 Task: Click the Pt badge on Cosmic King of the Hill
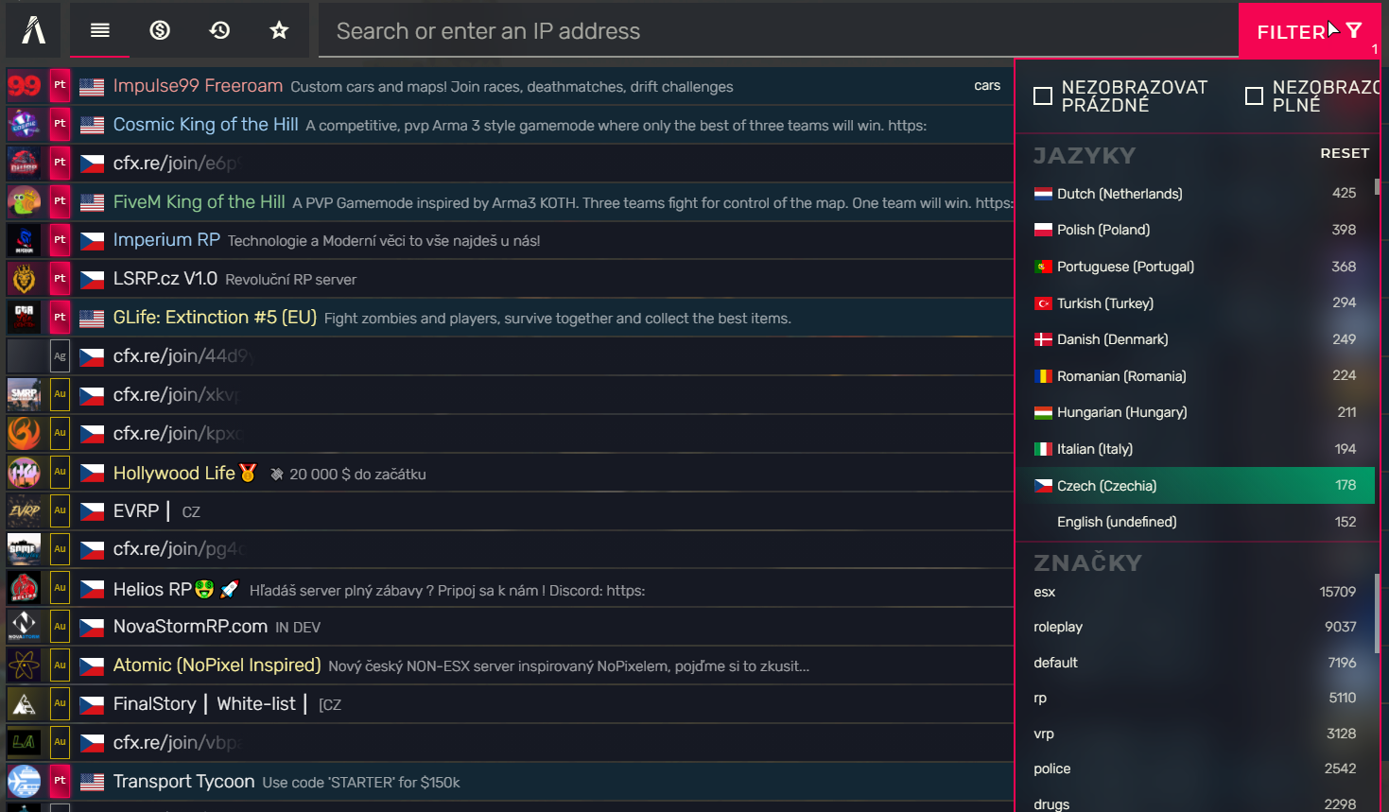click(x=59, y=124)
